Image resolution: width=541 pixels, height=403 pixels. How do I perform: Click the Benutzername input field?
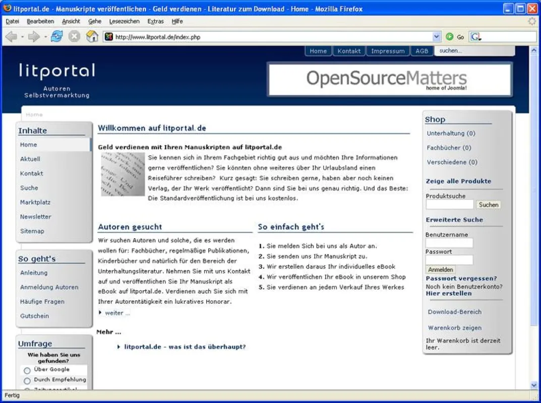tap(449, 243)
